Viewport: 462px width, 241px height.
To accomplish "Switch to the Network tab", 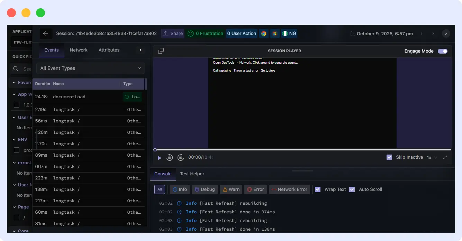I will [x=79, y=50].
